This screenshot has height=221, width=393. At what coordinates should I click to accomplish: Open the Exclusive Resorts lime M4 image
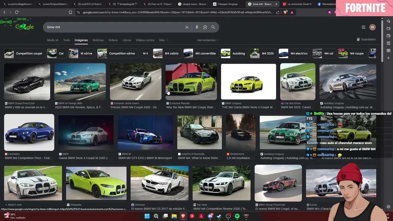coord(191,82)
